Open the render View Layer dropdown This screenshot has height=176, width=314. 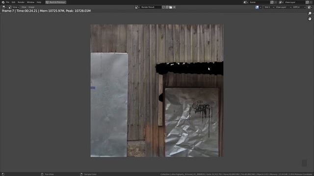pyautogui.click(x=284, y=7)
